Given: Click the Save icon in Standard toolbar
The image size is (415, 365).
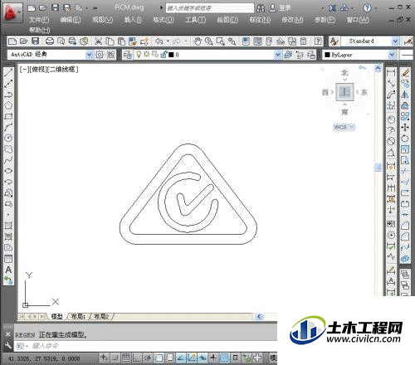Looking at the screenshot, I should pyautogui.click(x=36, y=41).
